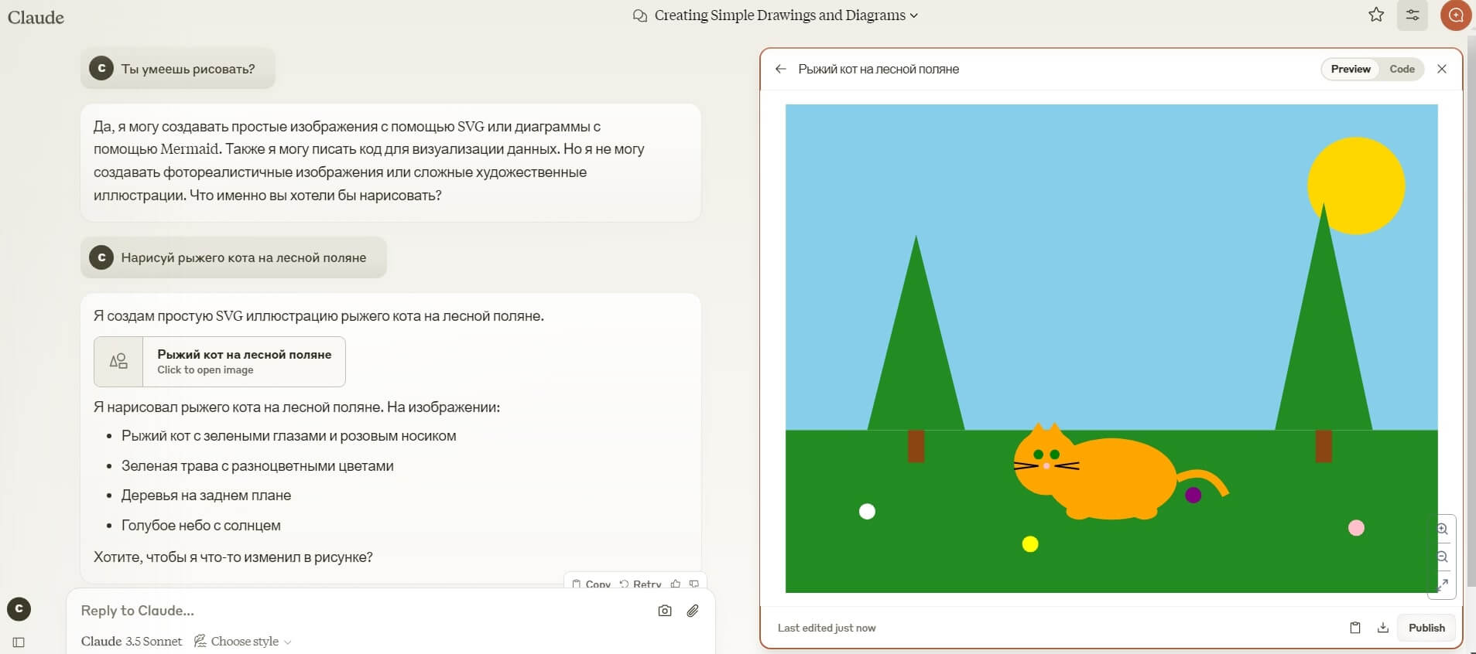Switch to the Preview tab

[1351, 69]
